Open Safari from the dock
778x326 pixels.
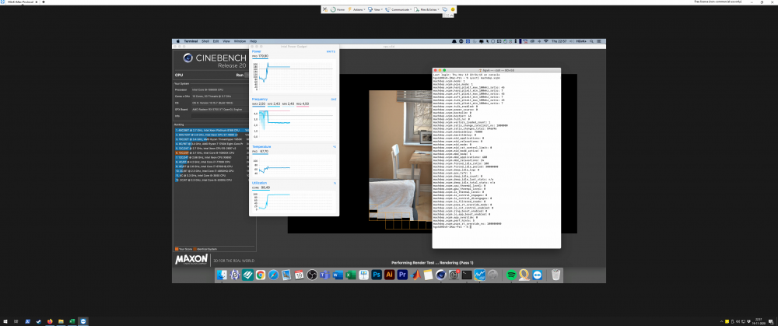click(273, 275)
